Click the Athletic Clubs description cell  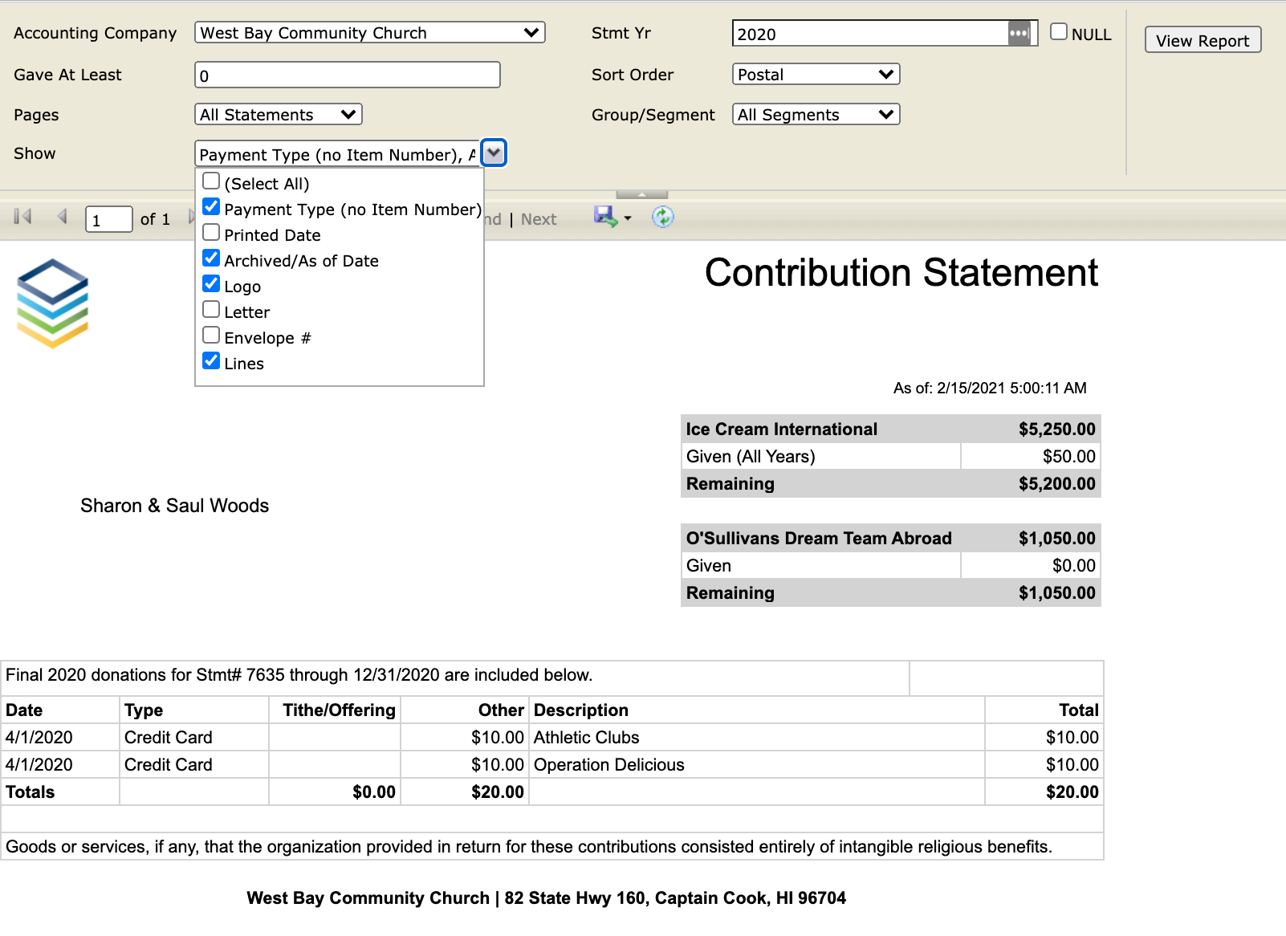756,737
